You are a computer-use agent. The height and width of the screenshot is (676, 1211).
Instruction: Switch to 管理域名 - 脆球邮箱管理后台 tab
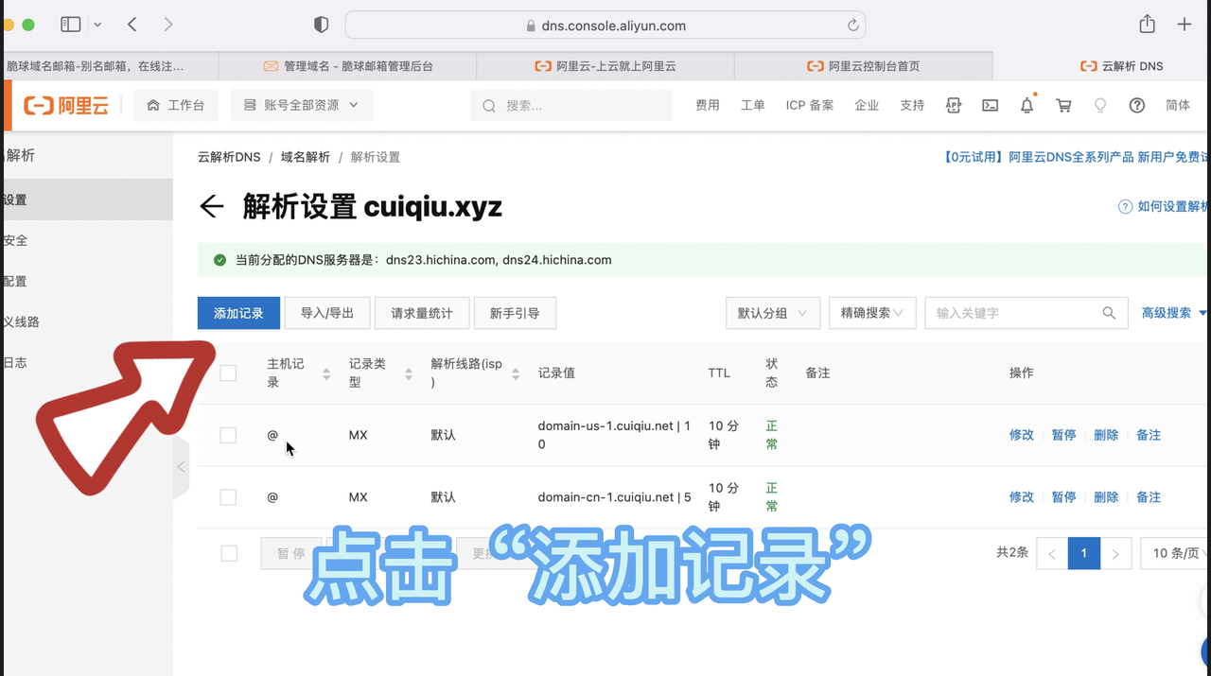click(347, 66)
